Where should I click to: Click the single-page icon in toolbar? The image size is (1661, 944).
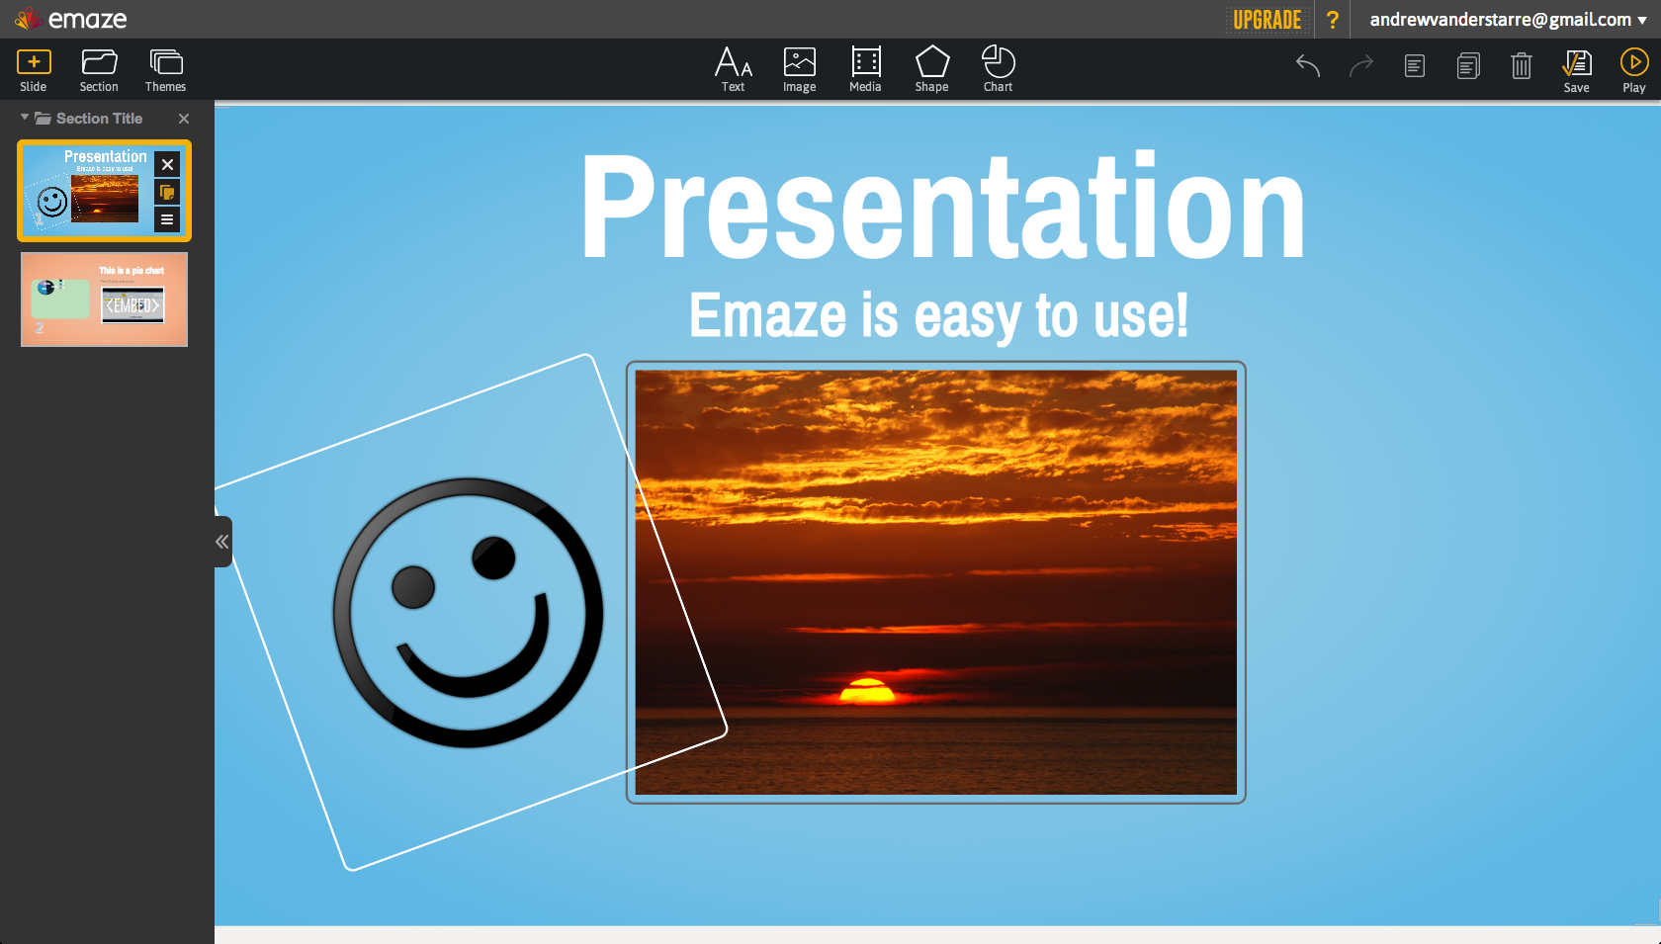[1415, 66]
